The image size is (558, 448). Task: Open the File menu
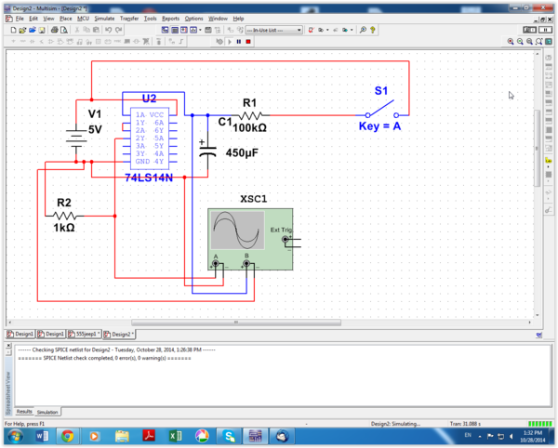20,19
